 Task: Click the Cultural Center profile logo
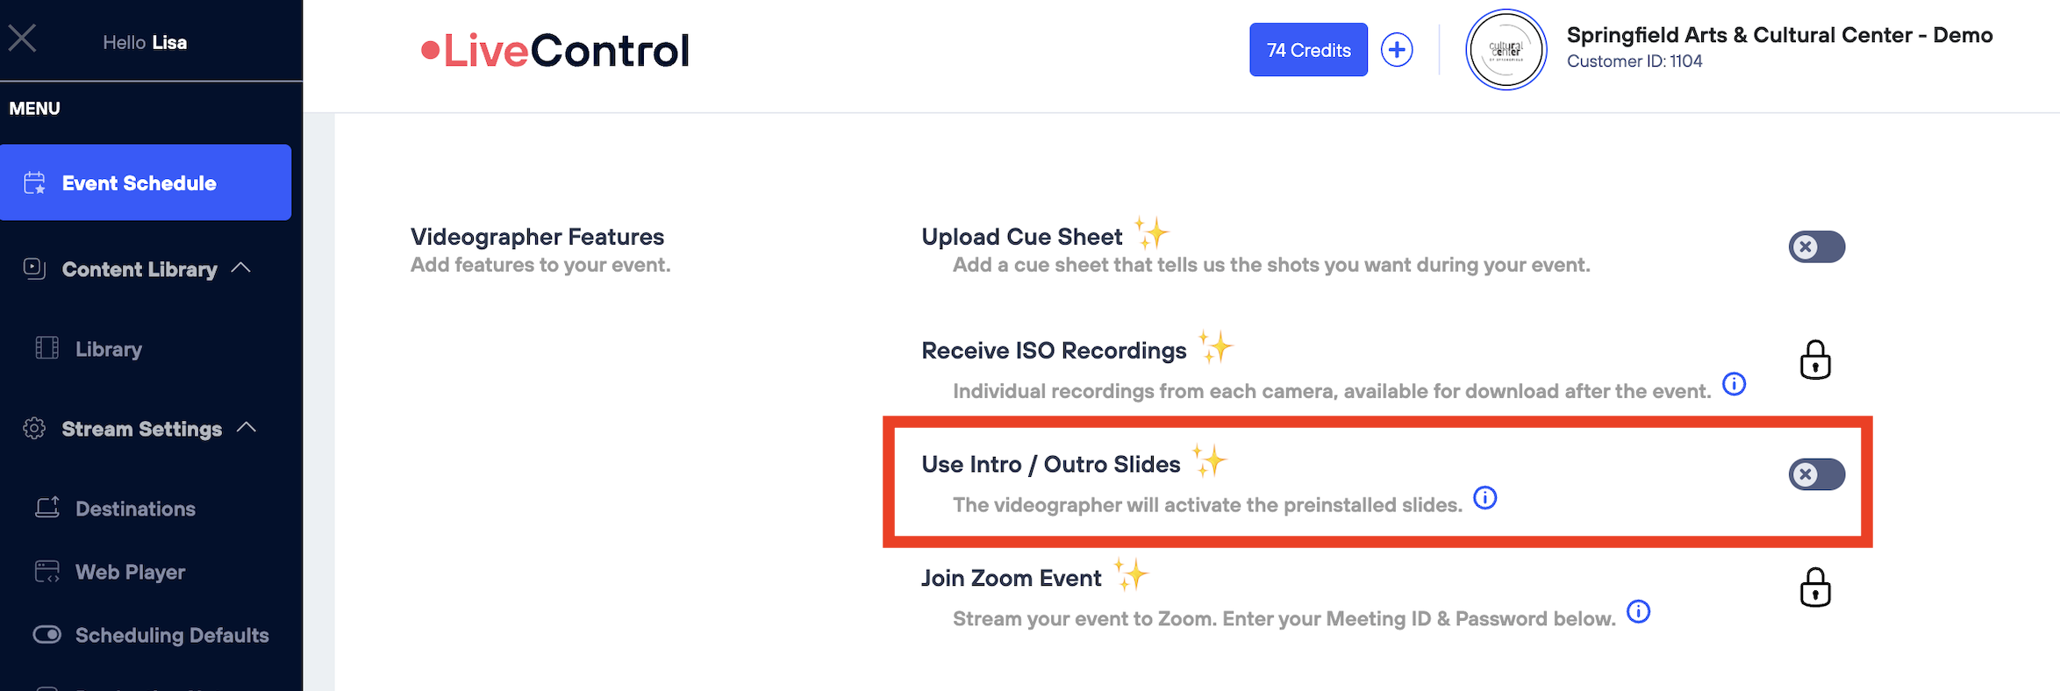tap(1506, 50)
